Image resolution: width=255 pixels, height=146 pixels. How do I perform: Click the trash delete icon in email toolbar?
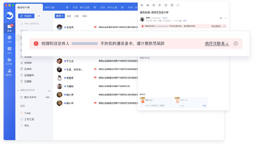pyautogui.click(x=172, y=5)
